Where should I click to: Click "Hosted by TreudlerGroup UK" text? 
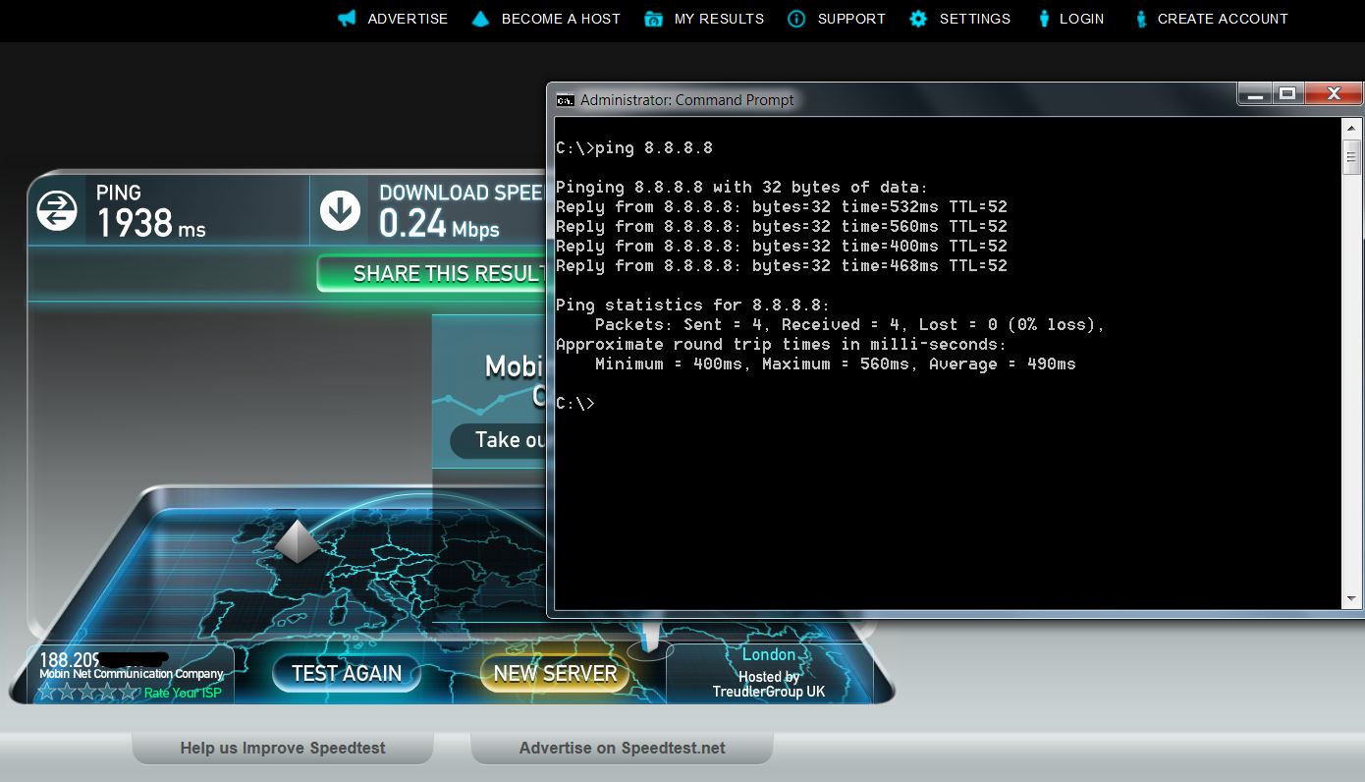click(x=769, y=684)
